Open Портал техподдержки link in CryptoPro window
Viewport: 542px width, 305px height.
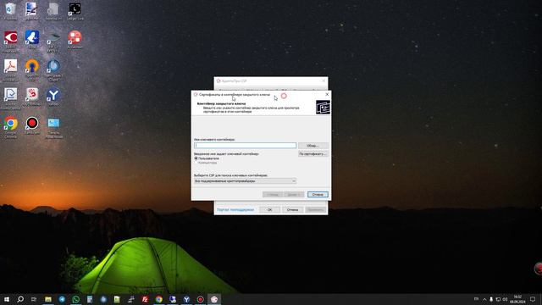tap(235, 209)
